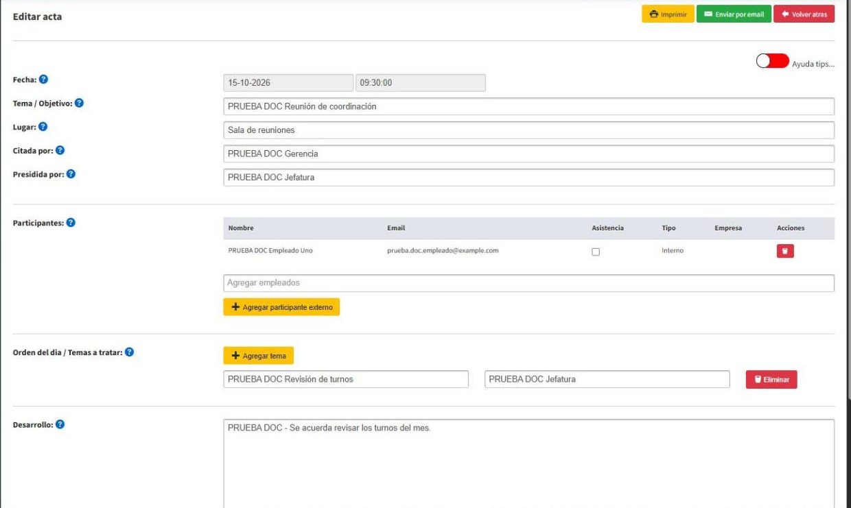The height and width of the screenshot is (508, 851).
Task: Click the Email column header
Action: click(397, 228)
